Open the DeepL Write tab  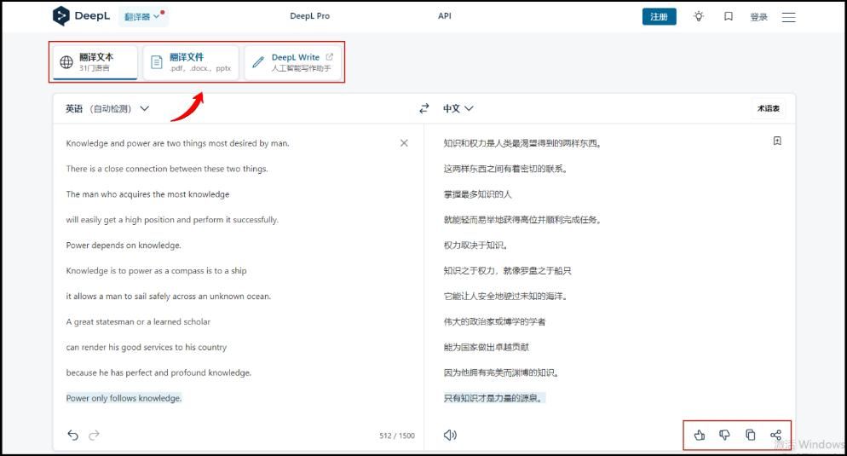point(293,62)
